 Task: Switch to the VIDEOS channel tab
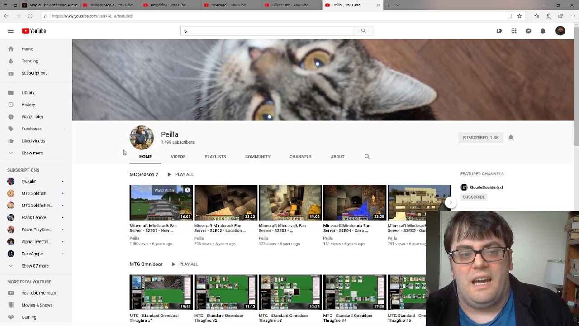pos(178,157)
